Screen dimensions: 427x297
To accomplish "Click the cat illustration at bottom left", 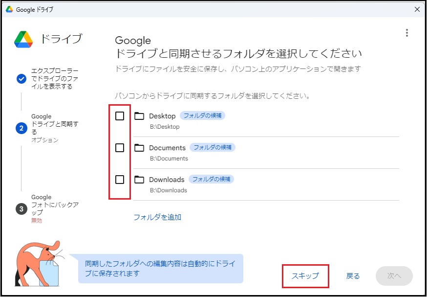I will (37, 263).
